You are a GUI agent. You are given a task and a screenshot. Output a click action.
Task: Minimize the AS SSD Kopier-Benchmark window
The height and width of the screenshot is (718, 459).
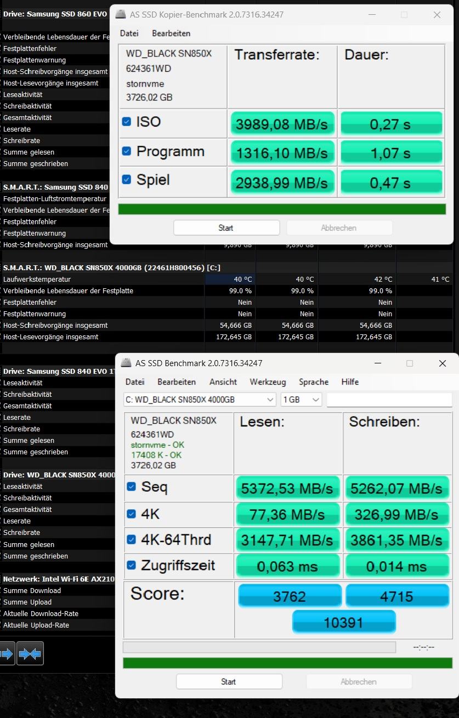click(371, 15)
